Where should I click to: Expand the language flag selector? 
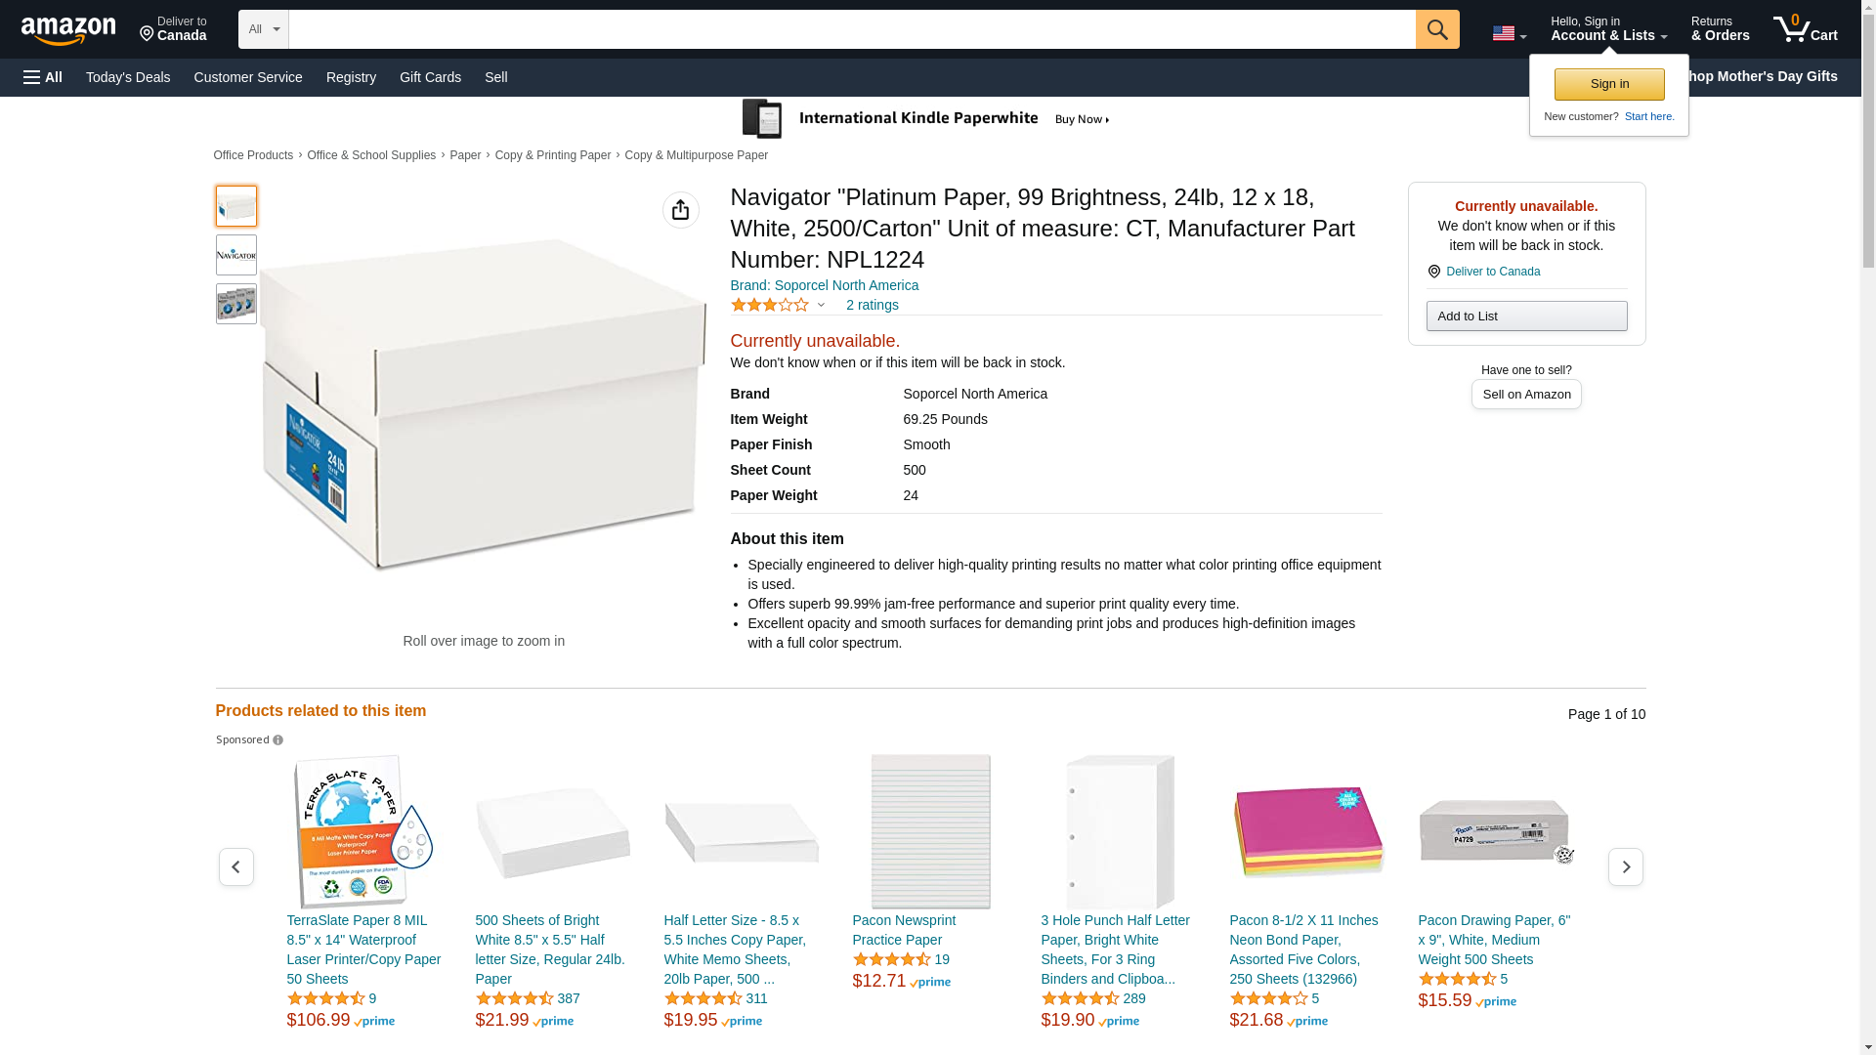coord(1509,33)
